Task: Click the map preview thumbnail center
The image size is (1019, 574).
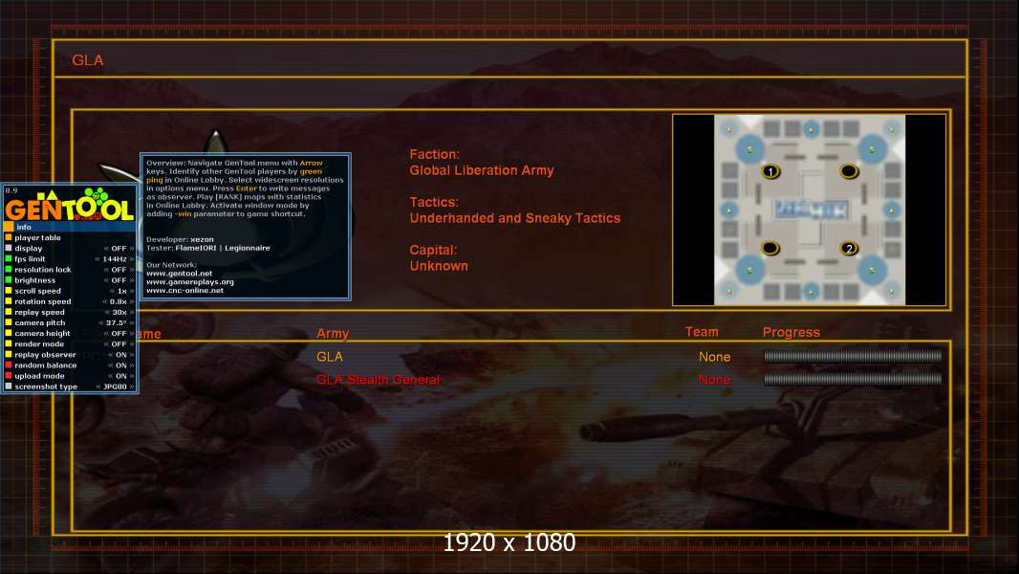Action: click(809, 210)
